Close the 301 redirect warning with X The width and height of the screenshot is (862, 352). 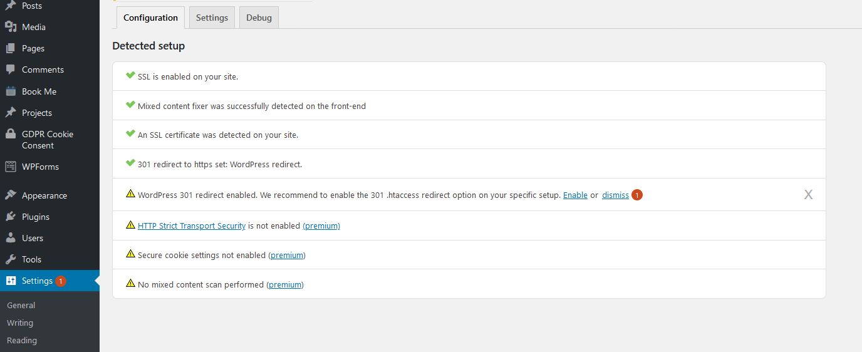808,195
